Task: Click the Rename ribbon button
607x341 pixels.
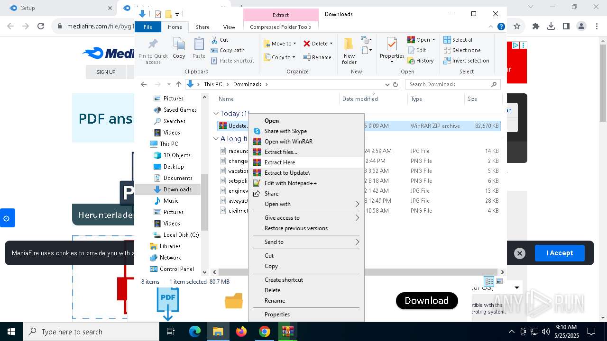Action: pyautogui.click(x=317, y=57)
